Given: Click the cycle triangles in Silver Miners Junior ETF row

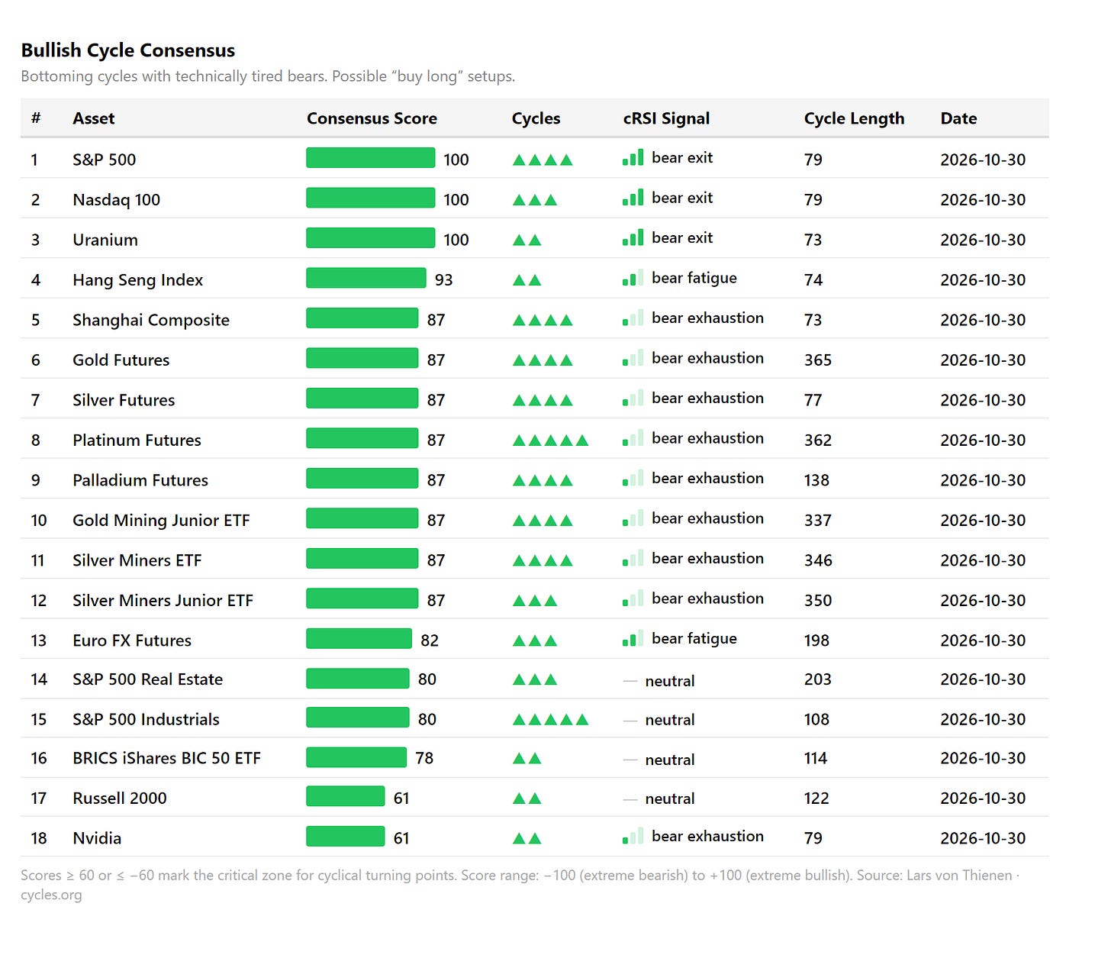Looking at the screenshot, I should [535, 601].
